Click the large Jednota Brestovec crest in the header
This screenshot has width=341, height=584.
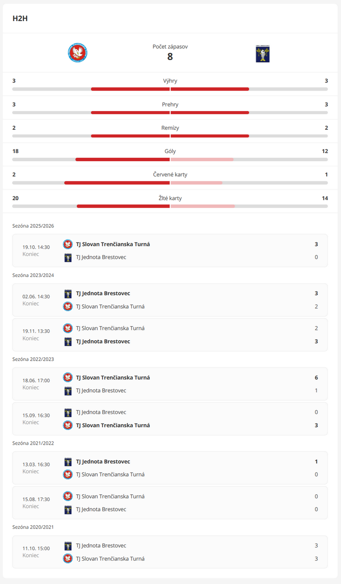[x=263, y=54]
